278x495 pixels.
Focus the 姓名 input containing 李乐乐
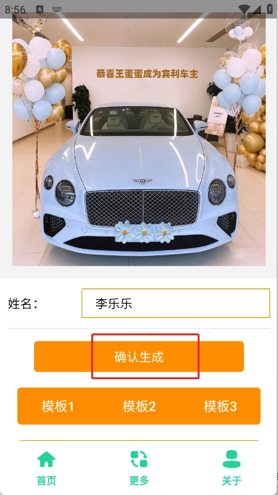(176, 303)
